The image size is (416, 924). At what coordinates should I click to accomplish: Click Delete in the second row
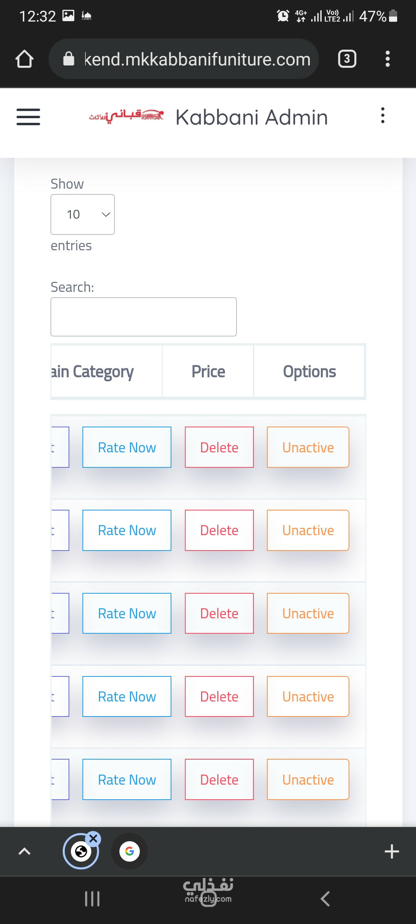point(219,530)
